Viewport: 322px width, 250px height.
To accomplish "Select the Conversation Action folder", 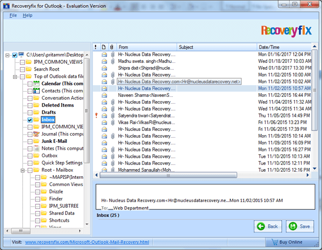I will [62, 98].
